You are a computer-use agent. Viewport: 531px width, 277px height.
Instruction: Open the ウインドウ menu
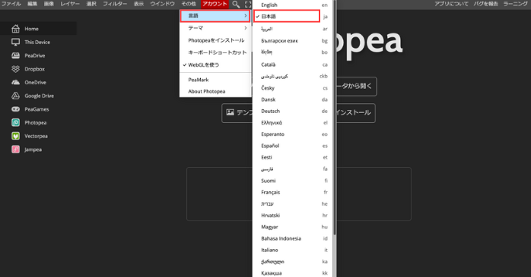pyautogui.click(x=163, y=4)
